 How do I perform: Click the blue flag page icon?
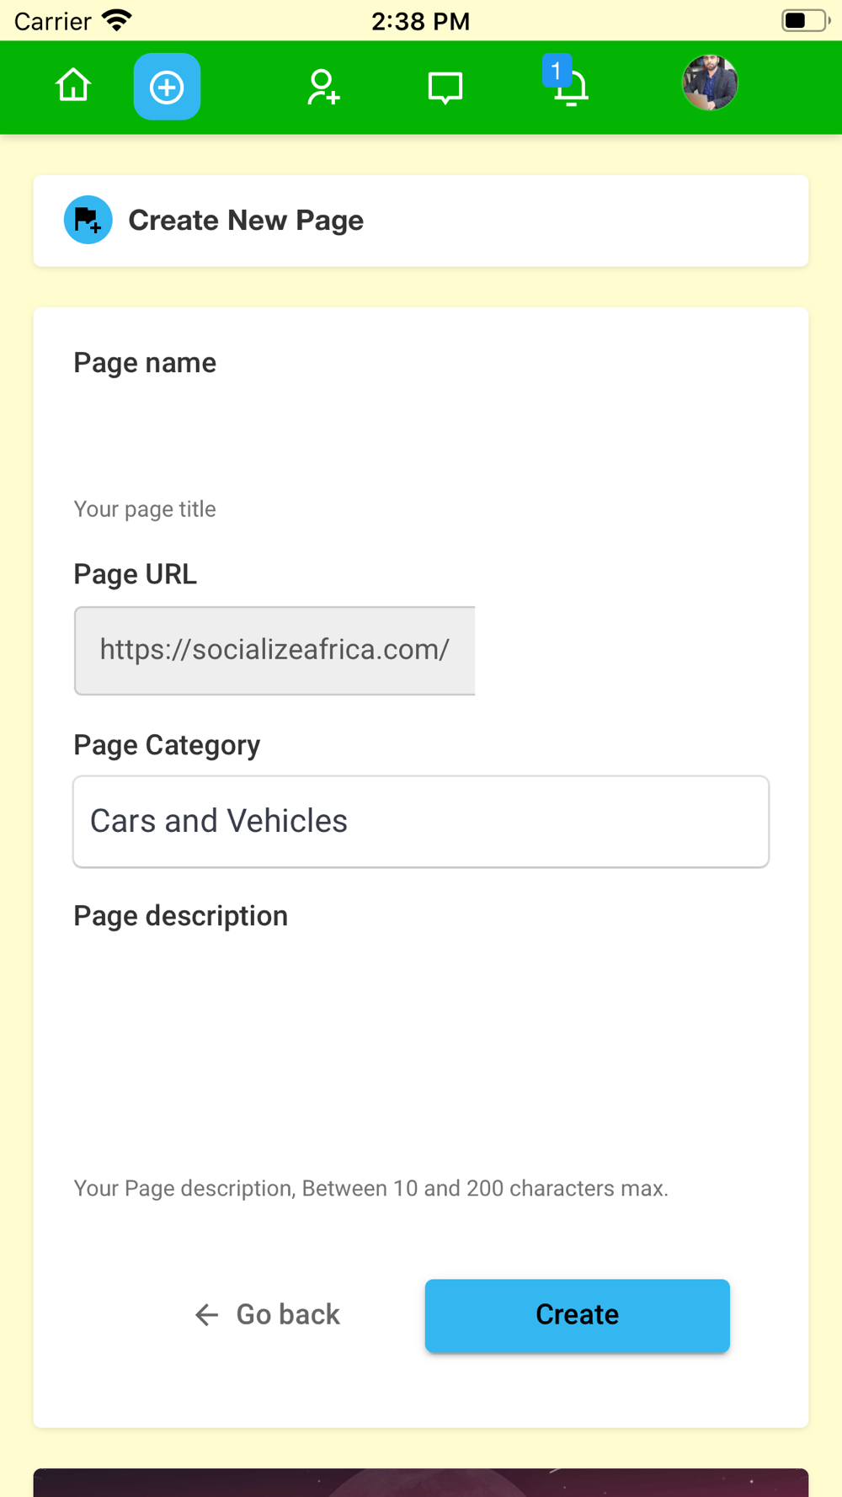88,221
